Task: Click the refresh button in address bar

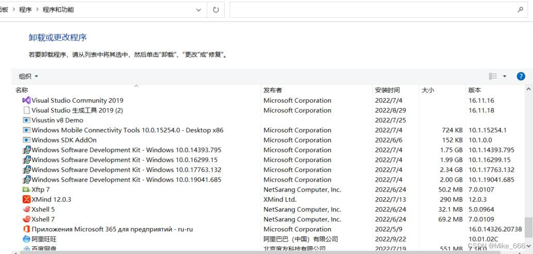Action: pyautogui.click(x=216, y=10)
